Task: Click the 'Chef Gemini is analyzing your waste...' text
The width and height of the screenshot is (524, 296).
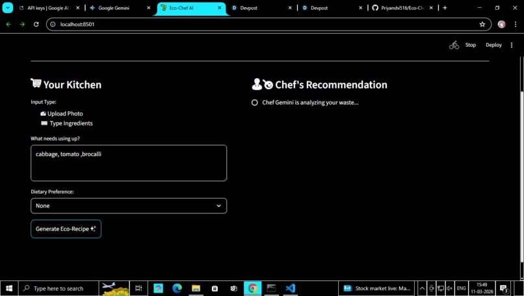Action: (310, 102)
